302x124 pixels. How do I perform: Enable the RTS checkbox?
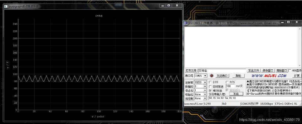tap(227, 82)
